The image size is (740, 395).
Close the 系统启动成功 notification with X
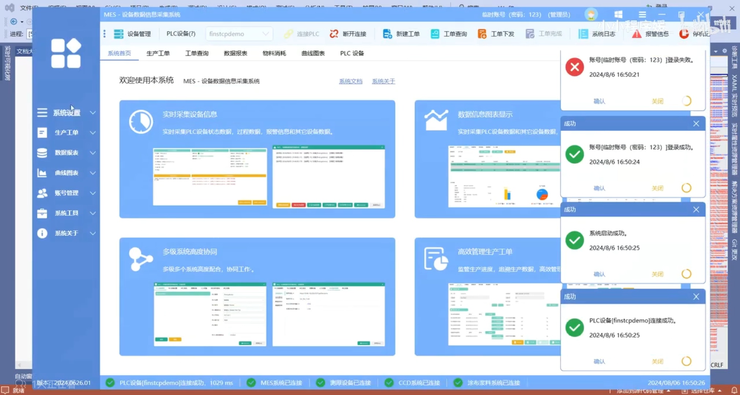(696, 210)
